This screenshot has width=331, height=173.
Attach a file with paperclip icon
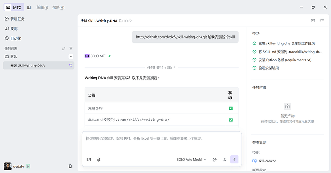[x=98, y=159]
